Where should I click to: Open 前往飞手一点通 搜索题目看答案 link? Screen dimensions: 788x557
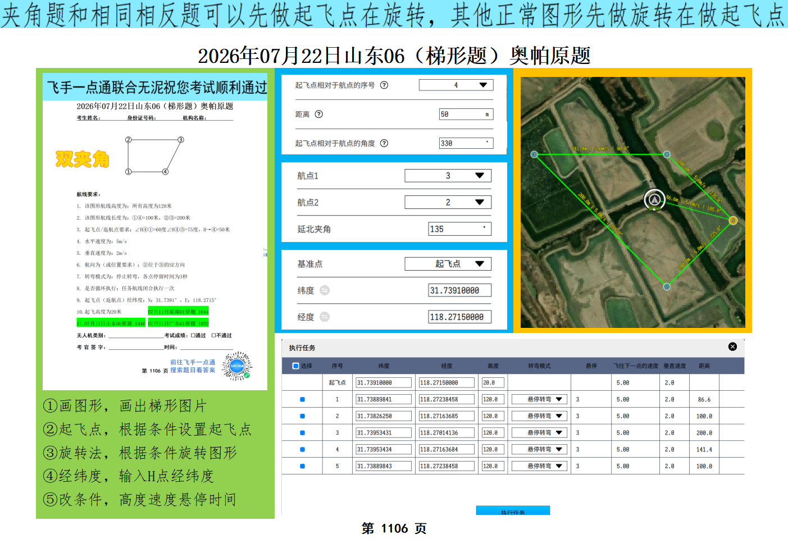[193, 366]
